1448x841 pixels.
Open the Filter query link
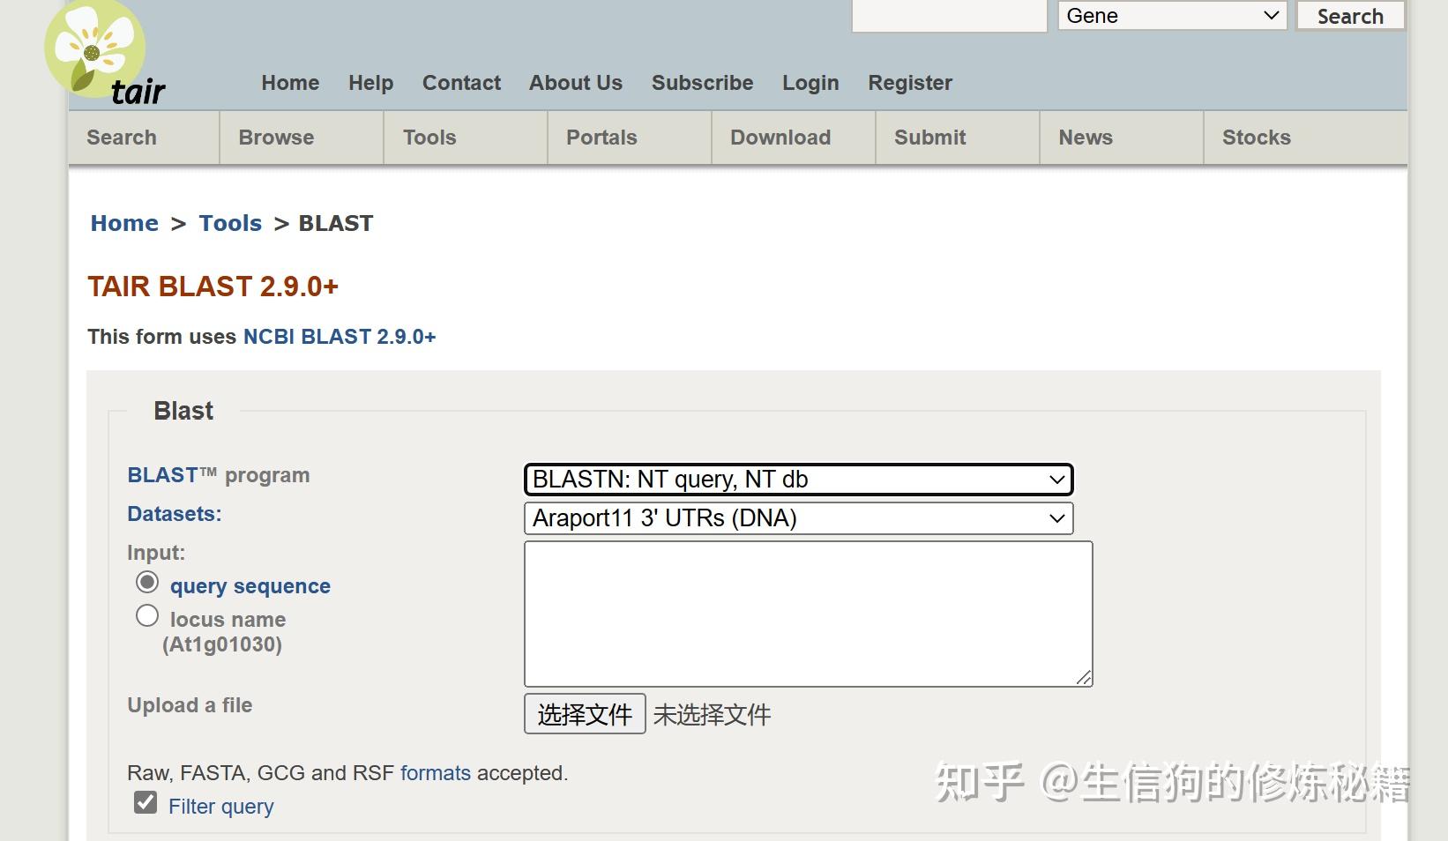click(221, 807)
